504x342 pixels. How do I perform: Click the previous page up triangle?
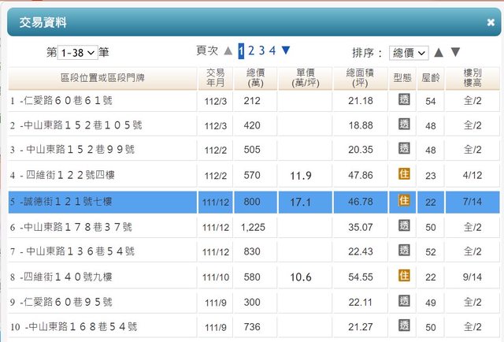[228, 51]
